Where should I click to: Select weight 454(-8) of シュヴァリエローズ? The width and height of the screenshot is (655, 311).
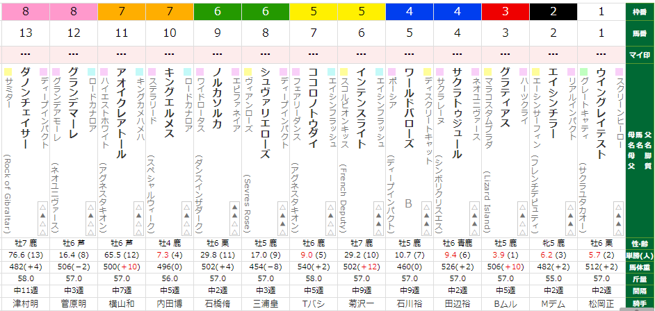pos(265,267)
